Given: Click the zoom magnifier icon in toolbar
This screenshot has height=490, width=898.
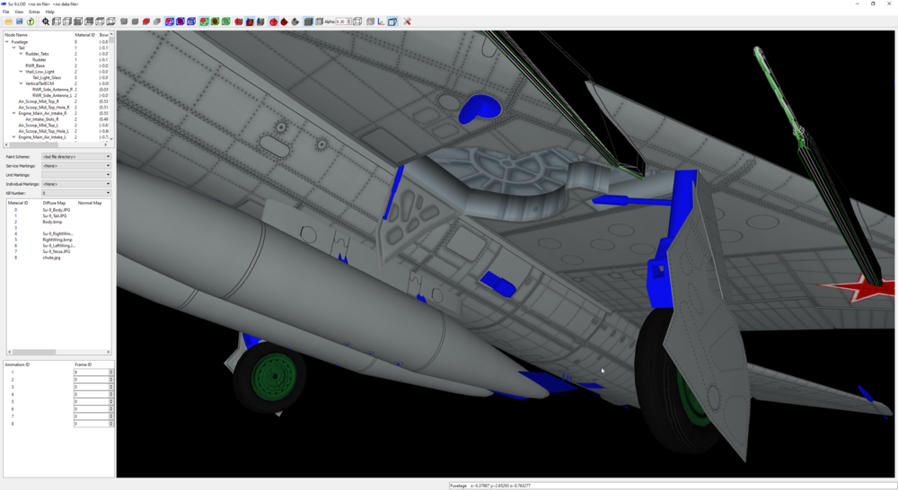Looking at the screenshot, I should point(46,22).
